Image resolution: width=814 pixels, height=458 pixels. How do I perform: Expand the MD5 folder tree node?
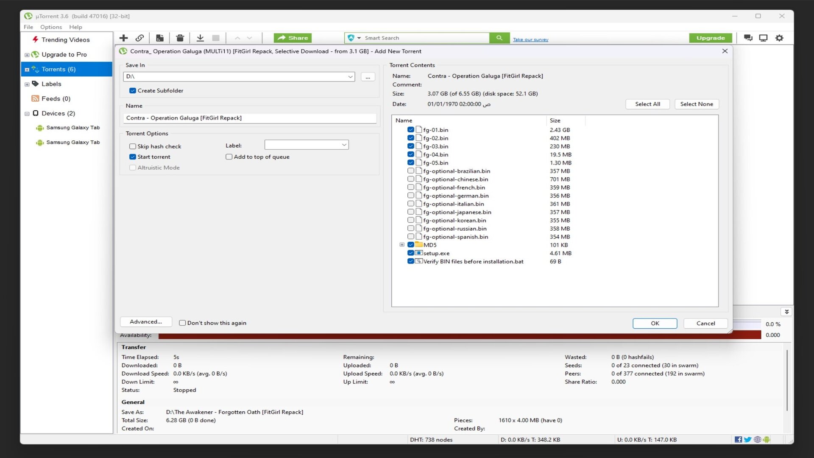point(402,245)
